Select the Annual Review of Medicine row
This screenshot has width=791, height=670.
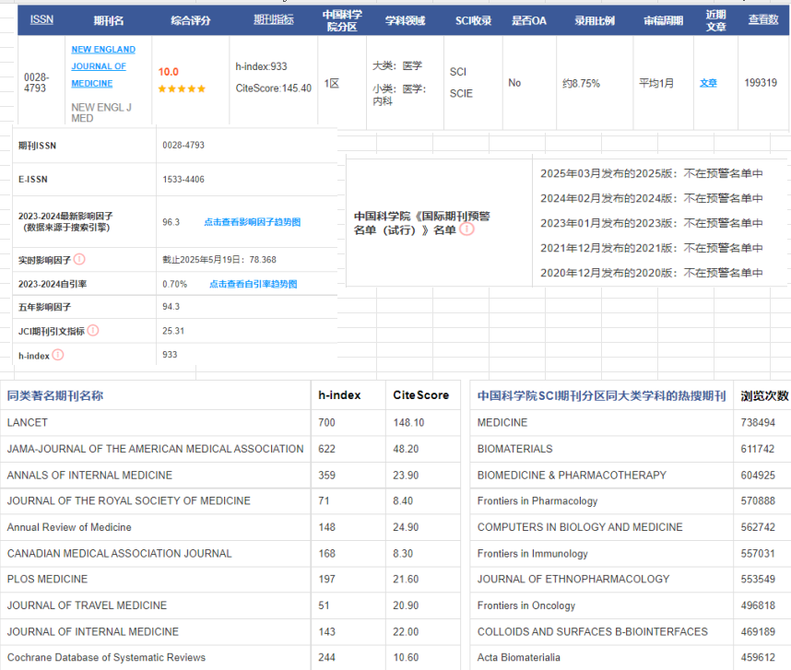coord(69,527)
